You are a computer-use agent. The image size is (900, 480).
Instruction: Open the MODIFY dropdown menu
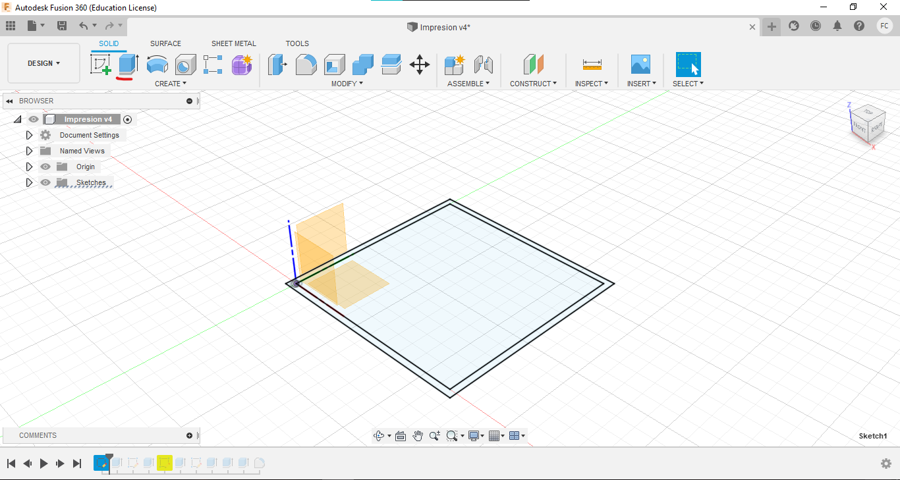[347, 84]
